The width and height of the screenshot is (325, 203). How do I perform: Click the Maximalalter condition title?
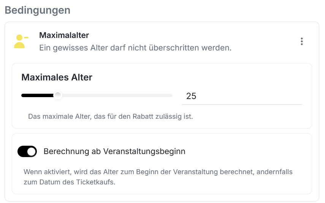[x=64, y=35]
